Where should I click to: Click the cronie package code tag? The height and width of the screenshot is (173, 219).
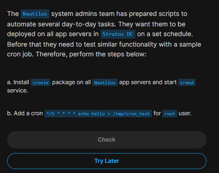[x=41, y=83]
